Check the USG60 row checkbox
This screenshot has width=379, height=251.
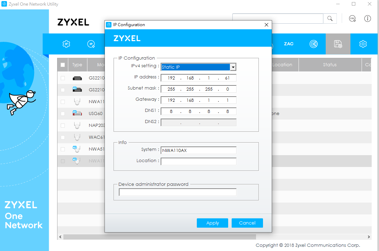pyautogui.click(x=63, y=114)
